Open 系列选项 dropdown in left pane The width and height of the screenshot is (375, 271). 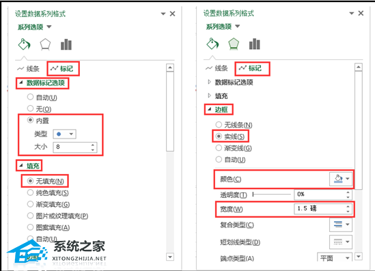click(x=34, y=27)
